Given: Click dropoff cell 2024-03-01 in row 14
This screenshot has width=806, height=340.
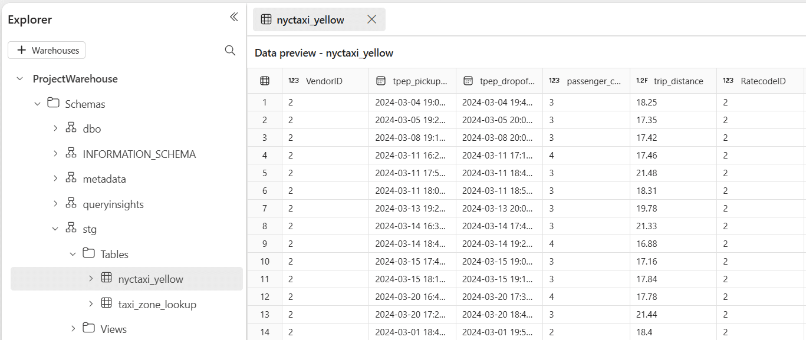Looking at the screenshot, I should point(499,332).
